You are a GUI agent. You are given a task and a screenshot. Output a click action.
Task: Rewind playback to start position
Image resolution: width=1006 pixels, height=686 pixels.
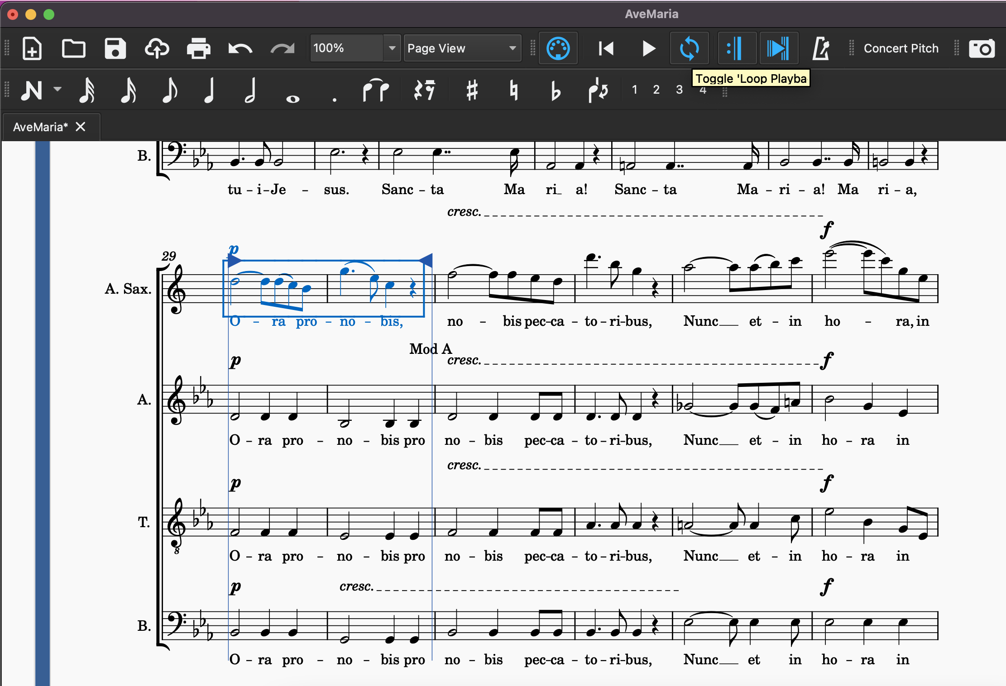[x=606, y=48]
